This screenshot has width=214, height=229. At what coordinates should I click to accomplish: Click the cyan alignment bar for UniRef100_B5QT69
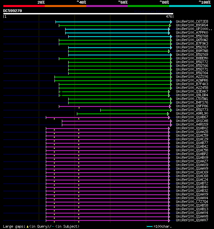click(x=119, y=55)
